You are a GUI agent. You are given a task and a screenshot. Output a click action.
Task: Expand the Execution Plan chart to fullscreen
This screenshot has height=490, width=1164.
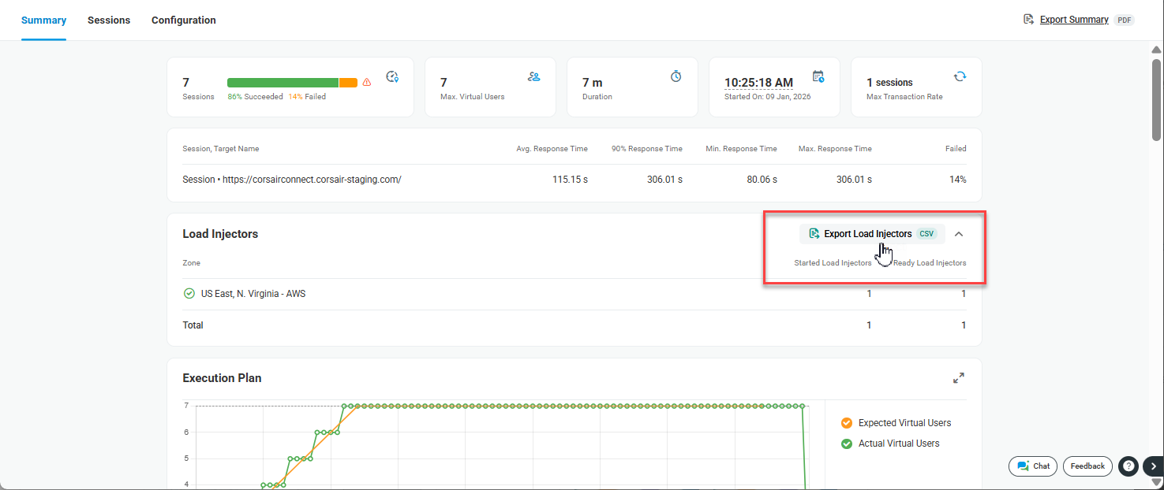click(x=958, y=378)
